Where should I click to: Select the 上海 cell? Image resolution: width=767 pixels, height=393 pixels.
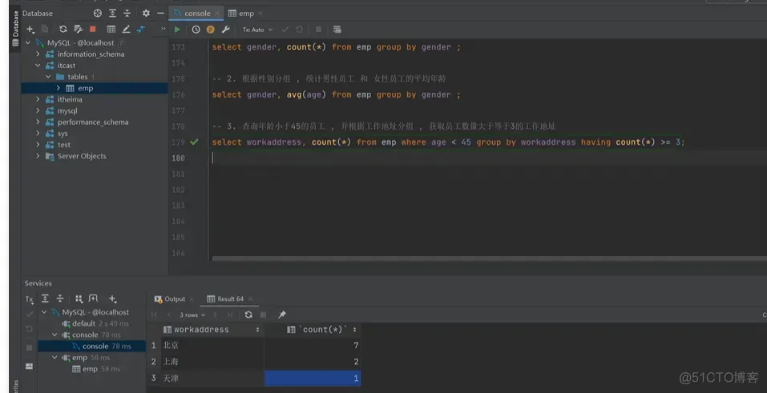(212, 362)
